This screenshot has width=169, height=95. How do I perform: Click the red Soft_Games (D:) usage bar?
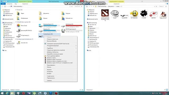click(74, 26)
